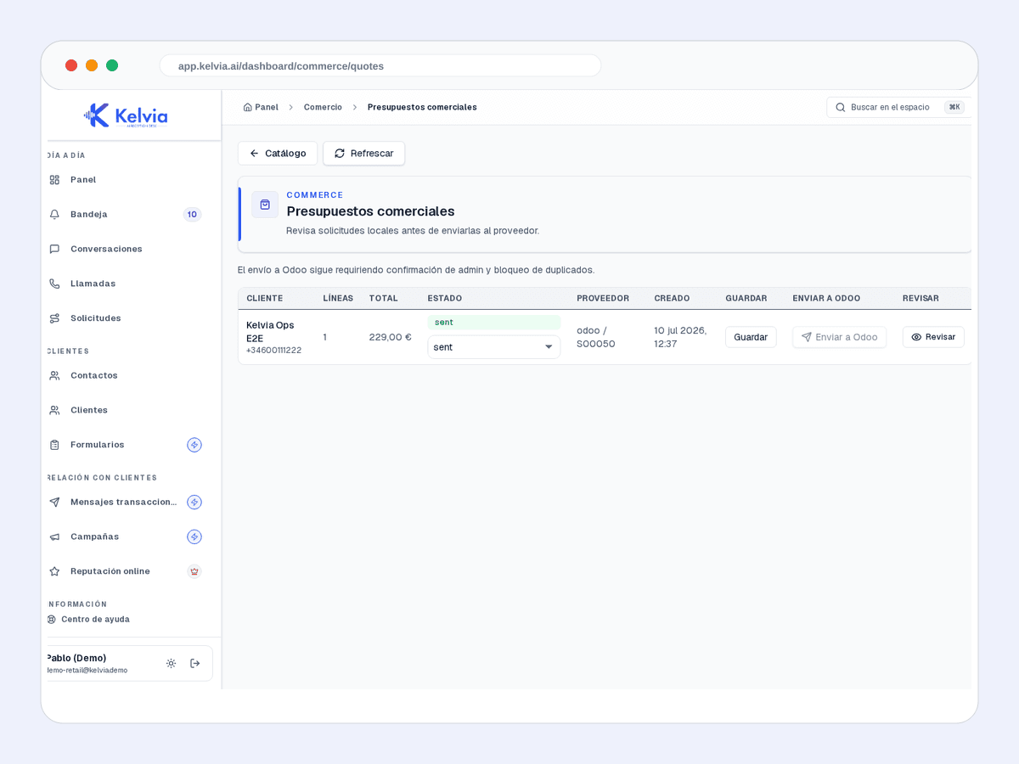1019x764 pixels.
Task: Click the Reputación online star icon
Action: pyautogui.click(x=54, y=571)
